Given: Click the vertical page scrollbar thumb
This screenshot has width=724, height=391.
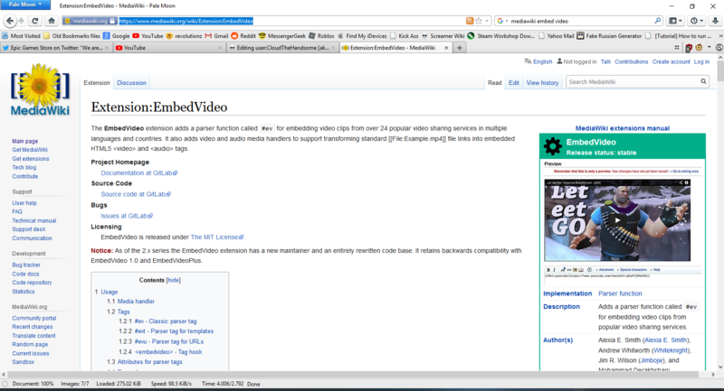Looking at the screenshot, I should coord(720,71).
